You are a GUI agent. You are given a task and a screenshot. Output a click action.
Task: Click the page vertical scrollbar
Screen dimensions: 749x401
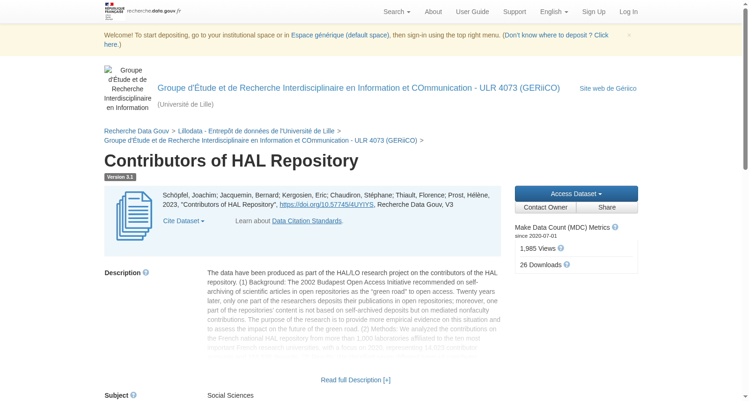point(745,89)
